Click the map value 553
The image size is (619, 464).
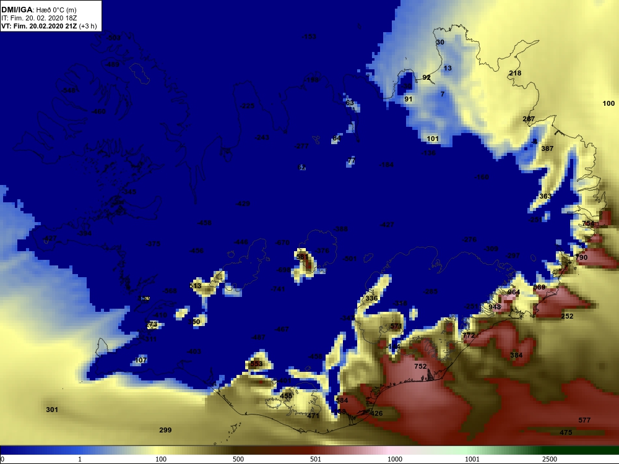[256, 364]
